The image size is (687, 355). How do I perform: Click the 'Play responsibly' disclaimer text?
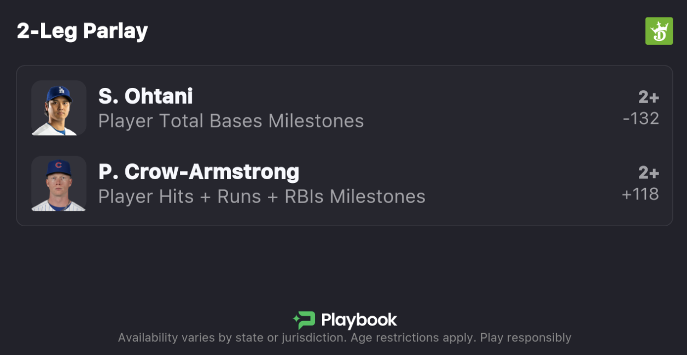(x=526, y=338)
